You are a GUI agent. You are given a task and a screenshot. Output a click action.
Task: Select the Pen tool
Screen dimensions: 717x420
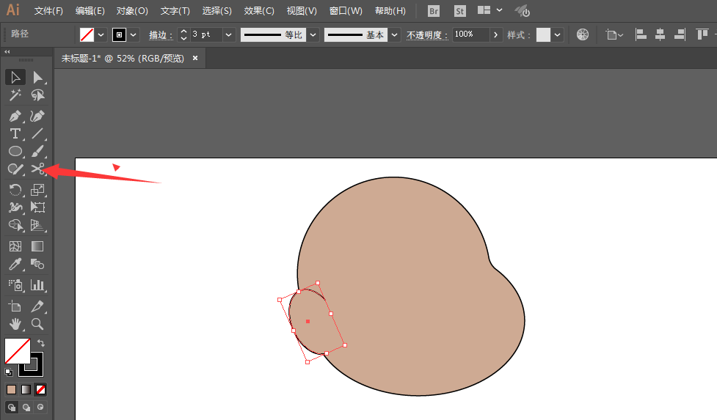pyautogui.click(x=15, y=116)
